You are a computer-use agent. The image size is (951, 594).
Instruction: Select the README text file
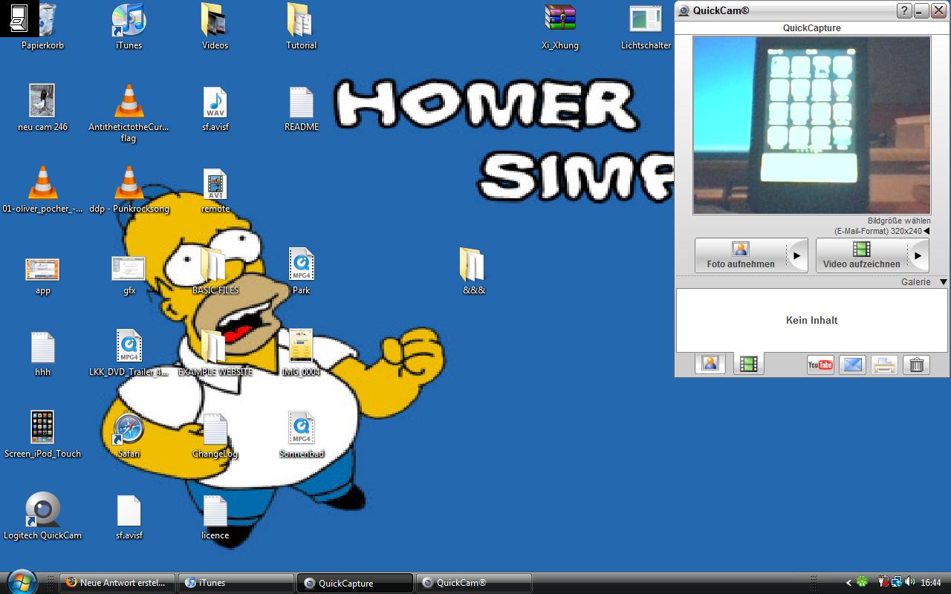[301, 108]
